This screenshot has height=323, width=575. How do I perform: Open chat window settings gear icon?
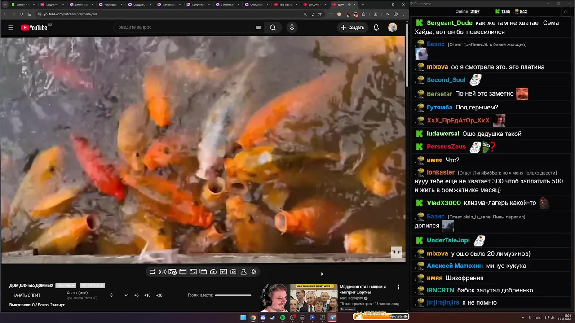click(566, 11)
